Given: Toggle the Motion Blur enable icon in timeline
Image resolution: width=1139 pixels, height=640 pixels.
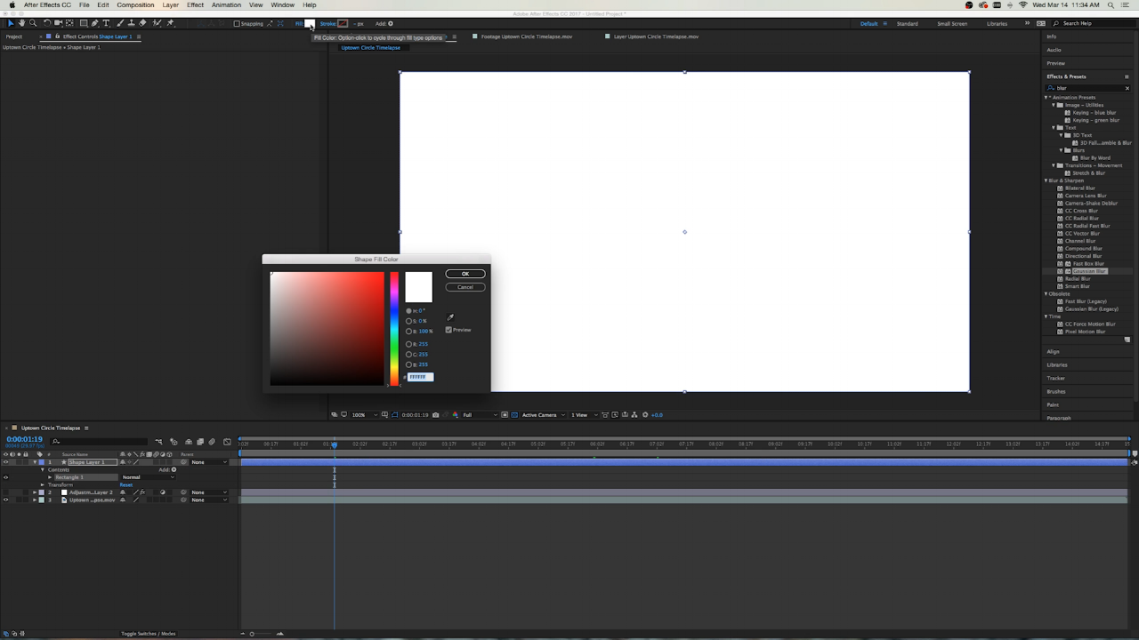Looking at the screenshot, I should pyautogui.click(x=212, y=442).
